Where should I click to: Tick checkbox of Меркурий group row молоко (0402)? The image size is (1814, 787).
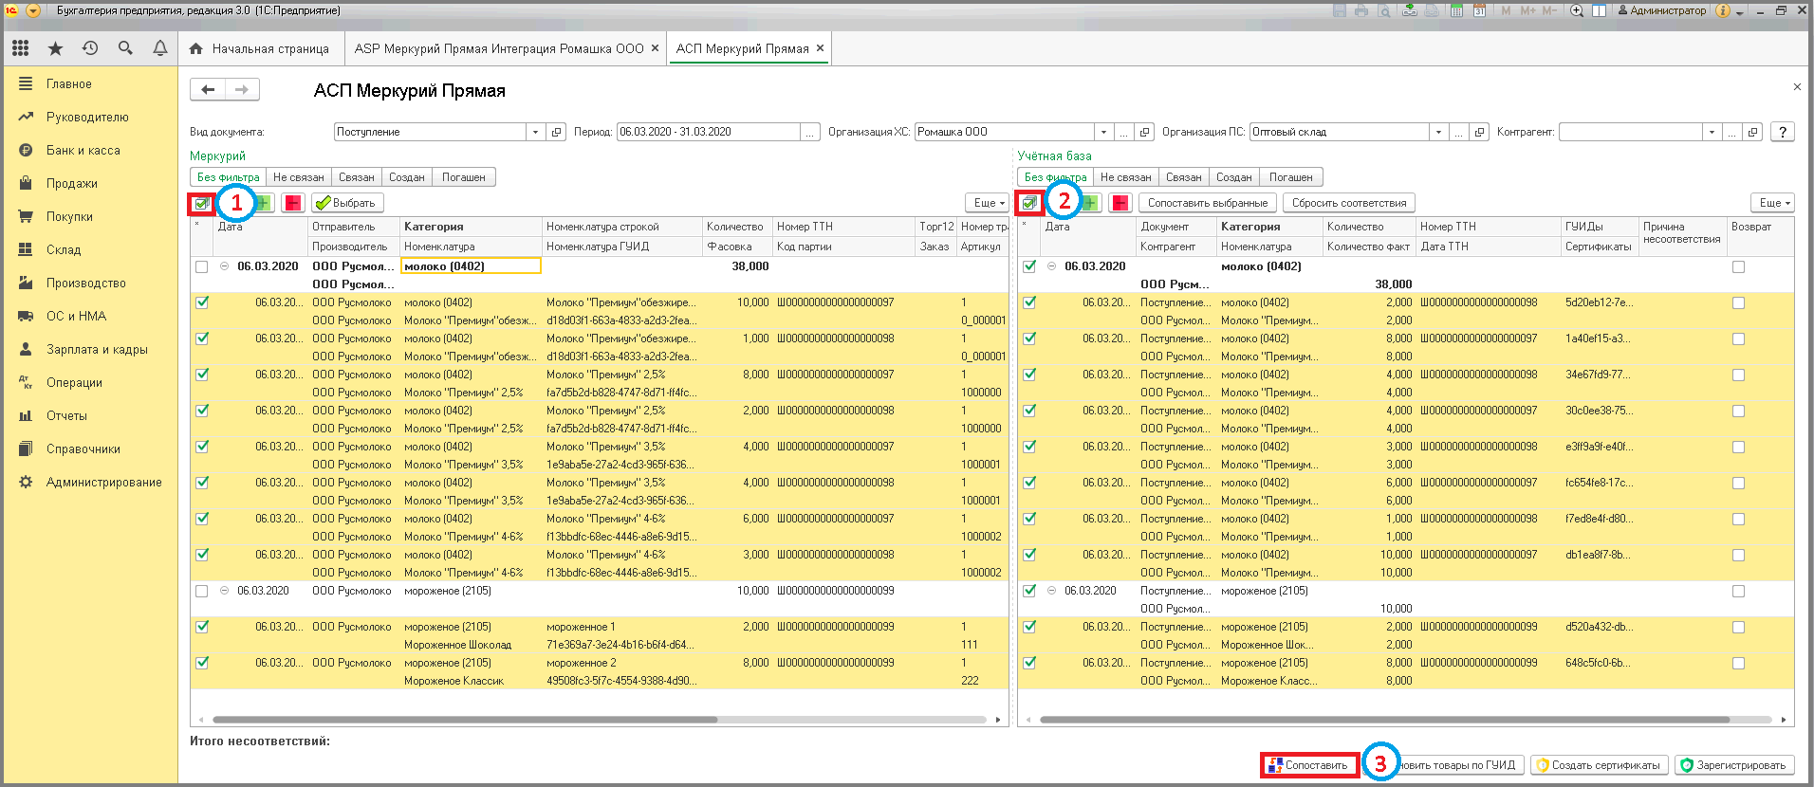coord(201,266)
